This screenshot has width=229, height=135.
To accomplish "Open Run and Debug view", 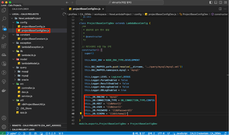I will click(x=4, y=37).
